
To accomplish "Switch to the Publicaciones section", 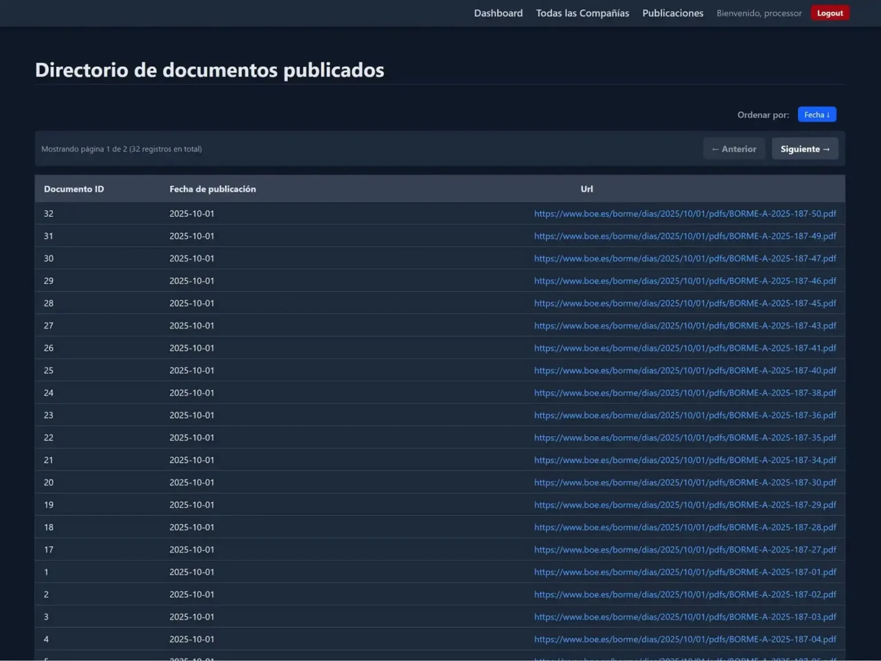I will 672,13.
